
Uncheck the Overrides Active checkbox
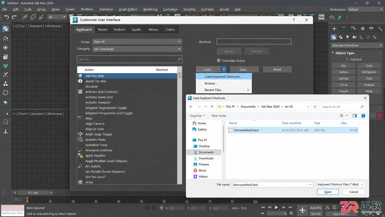(x=219, y=61)
